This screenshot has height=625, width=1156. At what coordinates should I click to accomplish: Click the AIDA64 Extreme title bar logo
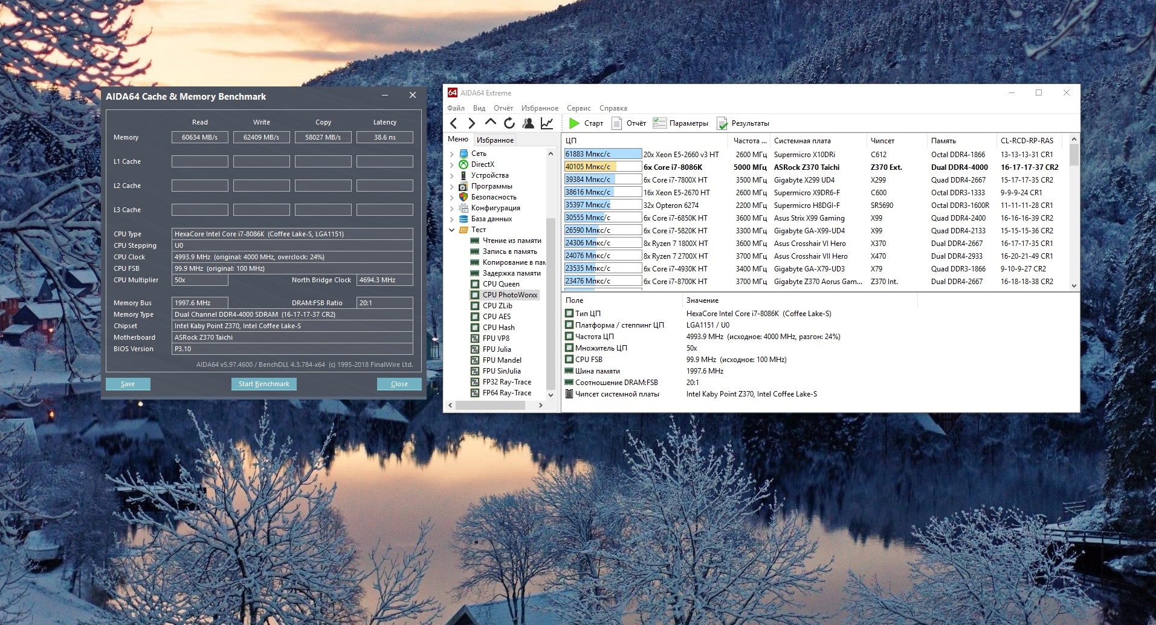[x=453, y=92]
